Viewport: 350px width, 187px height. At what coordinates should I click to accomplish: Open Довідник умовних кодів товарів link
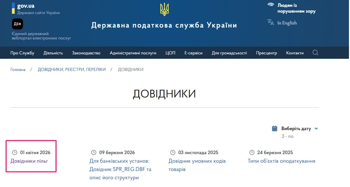pos(197,165)
